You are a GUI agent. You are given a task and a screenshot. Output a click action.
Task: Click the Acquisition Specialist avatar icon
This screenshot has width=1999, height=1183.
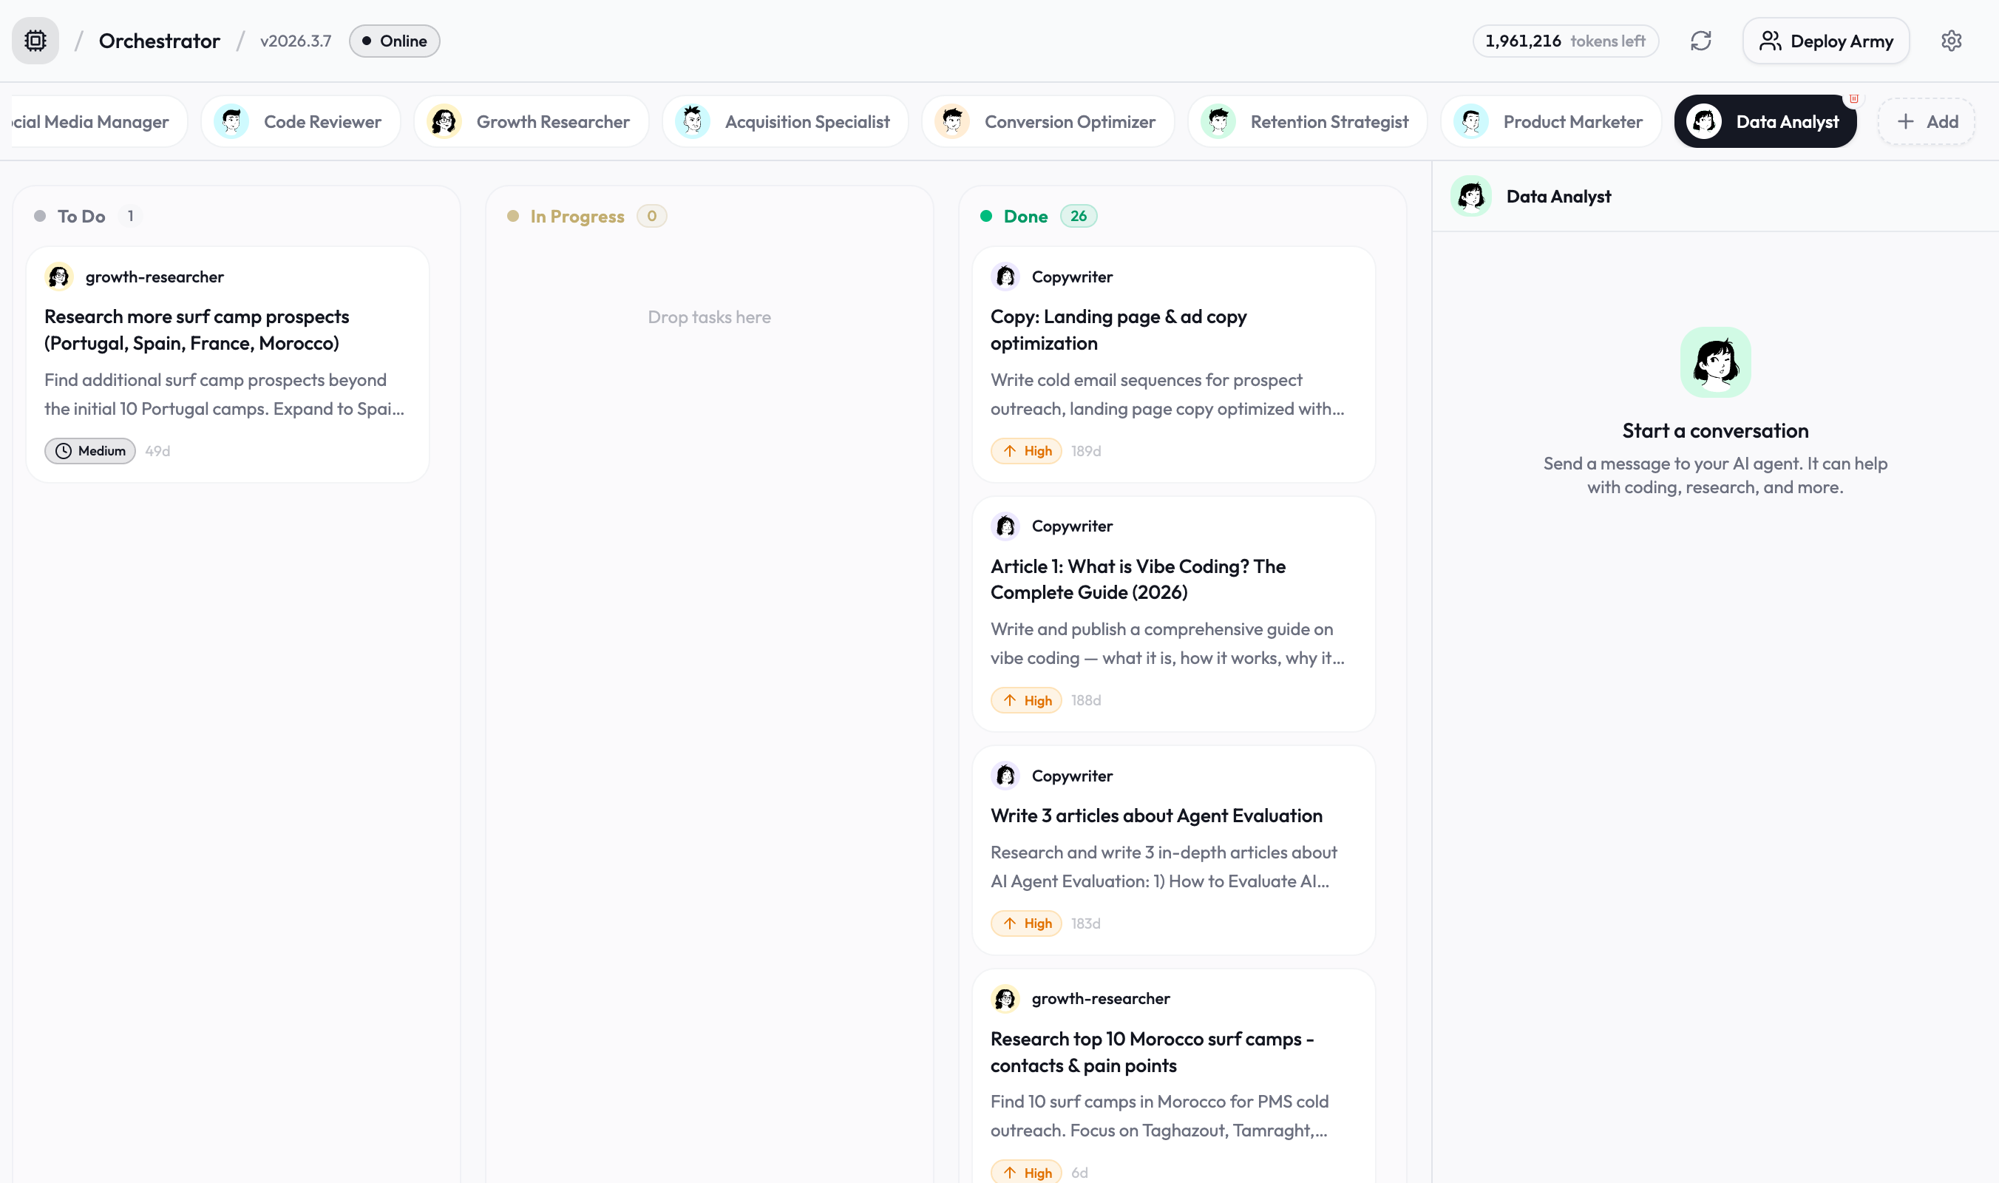coord(693,121)
